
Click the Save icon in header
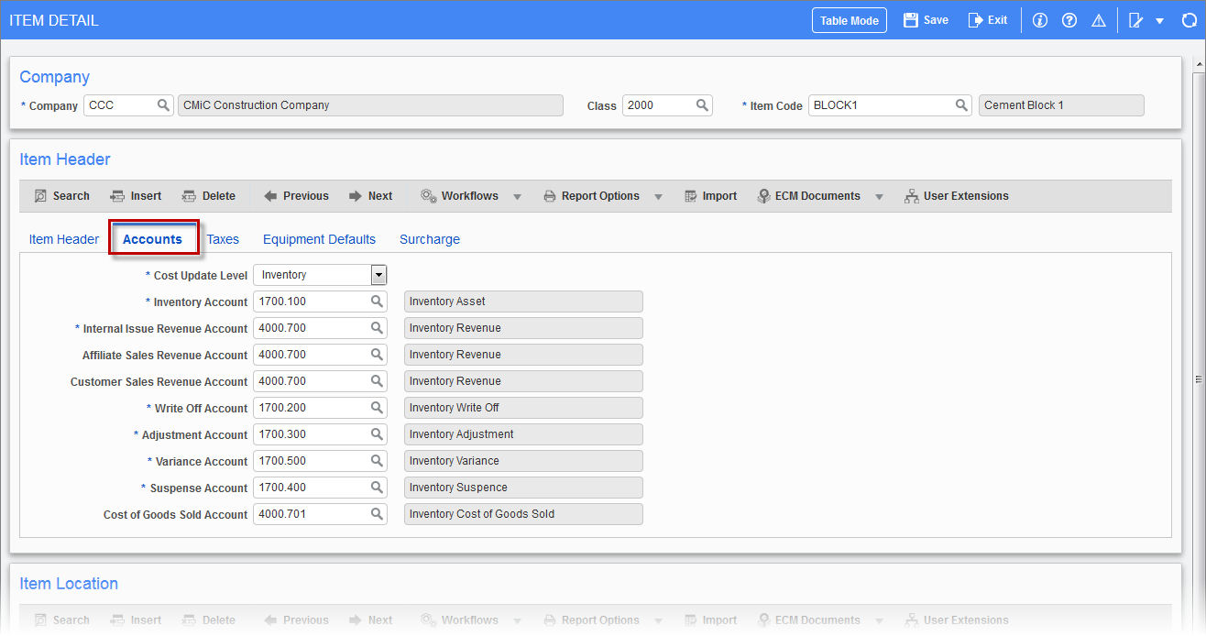coord(911,20)
